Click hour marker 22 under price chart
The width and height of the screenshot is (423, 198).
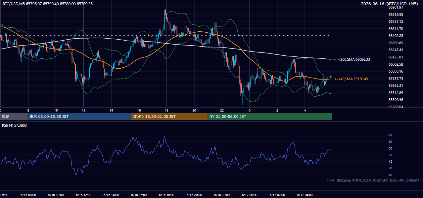pos(222,110)
